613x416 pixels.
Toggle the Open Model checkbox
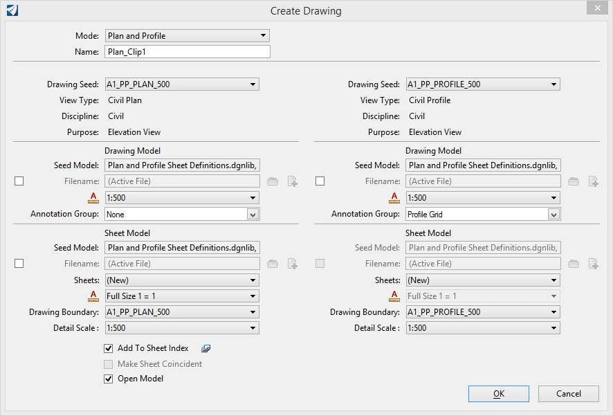click(x=108, y=379)
